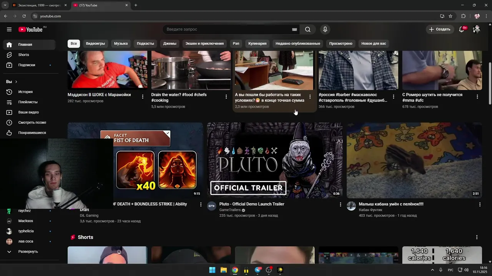This screenshot has width=492, height=276.
Task: Click the Кабан Фунтик channel avatar
Action: click(351, 206)
